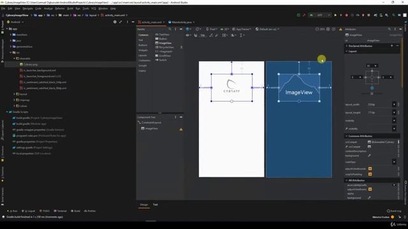408x229 pixels.
Task: Open the File menu
Action: coord(3,8)
